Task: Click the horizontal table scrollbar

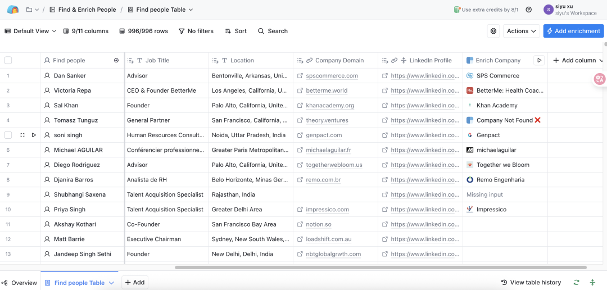Action: click(x=380, y=268)
